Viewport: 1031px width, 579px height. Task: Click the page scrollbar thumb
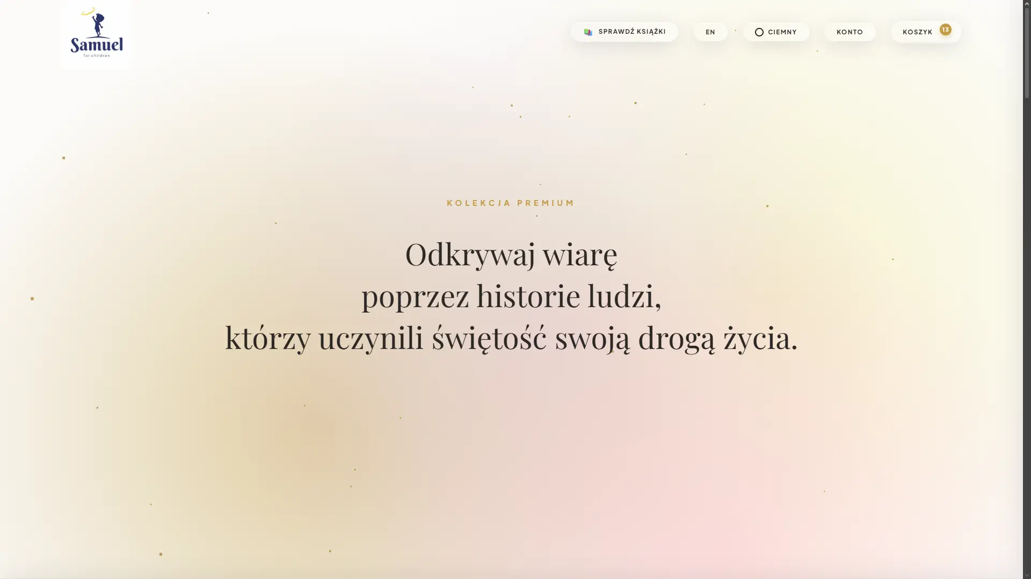pyautogui.click(x=1027, y=53)
